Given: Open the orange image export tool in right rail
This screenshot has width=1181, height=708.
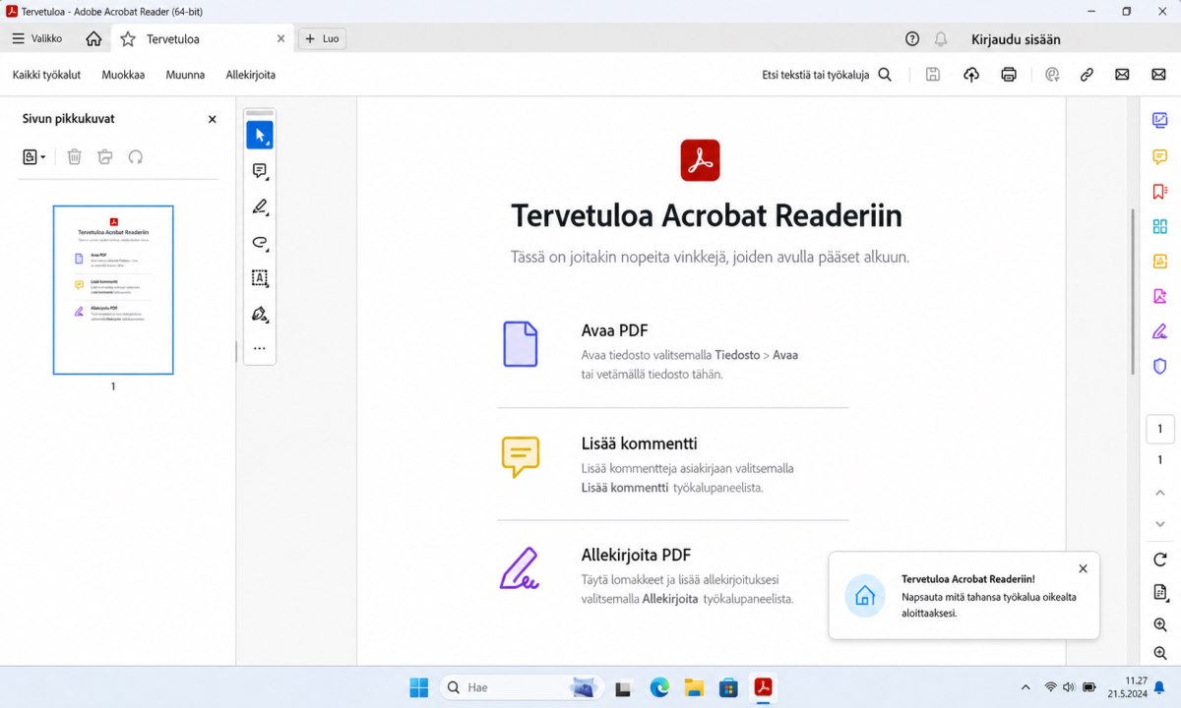Looking at the screenshot, I should click(1160, 262).
